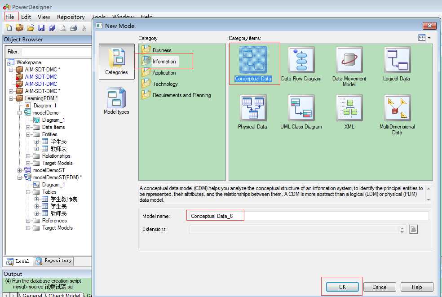
Task: Click the Help button
Action: point(417,287)
